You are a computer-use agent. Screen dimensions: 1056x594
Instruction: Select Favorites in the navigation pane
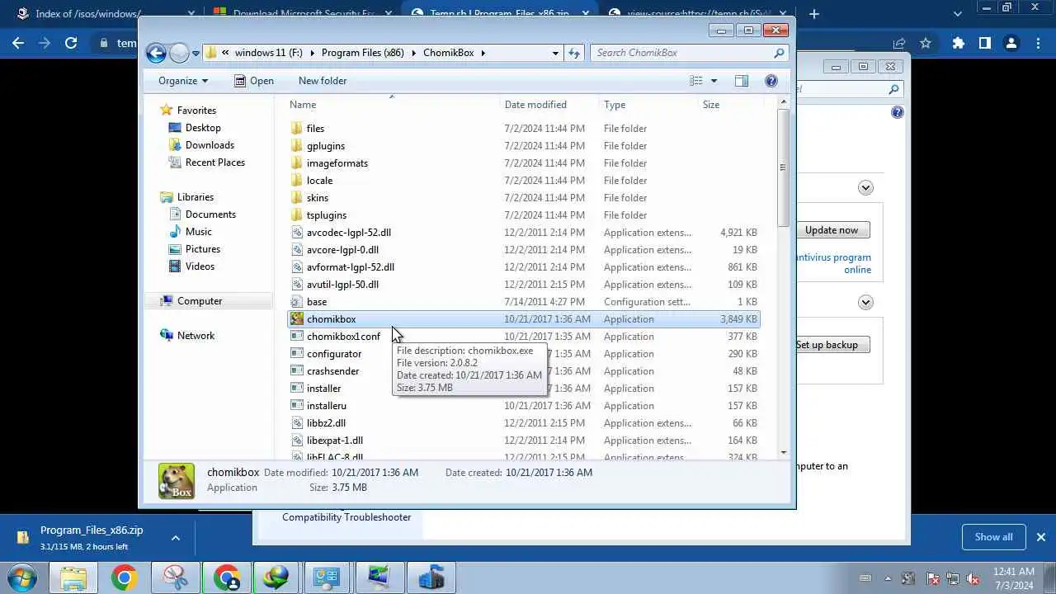click(196, 111)
